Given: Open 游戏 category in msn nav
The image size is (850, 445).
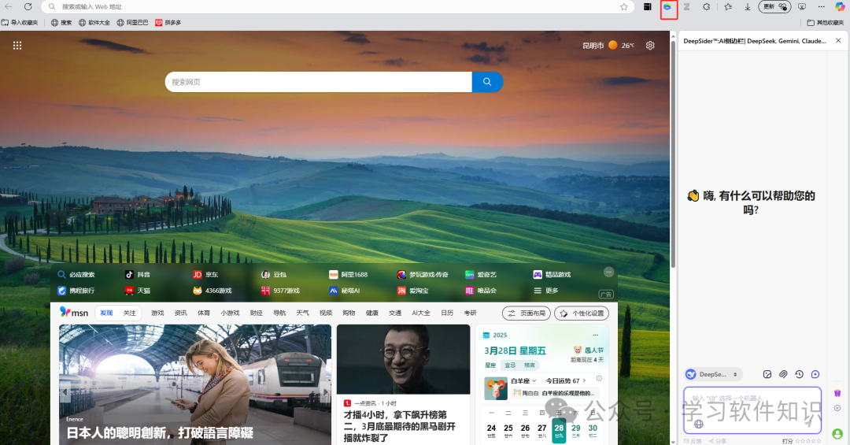Looking at the screenshot, I should 157,313.
